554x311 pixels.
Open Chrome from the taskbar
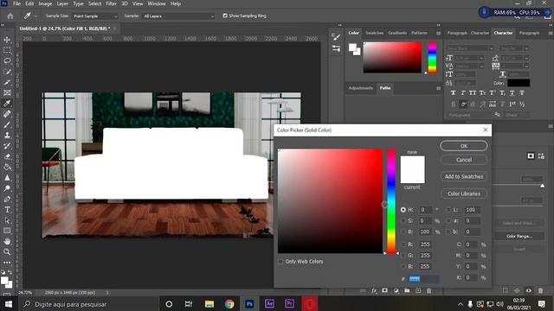(x=229, y=303)
